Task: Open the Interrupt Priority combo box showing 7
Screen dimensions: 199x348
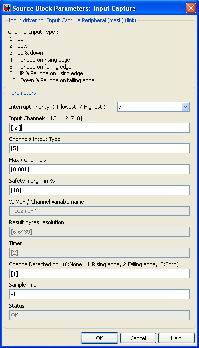Action: tap(153, 107)
